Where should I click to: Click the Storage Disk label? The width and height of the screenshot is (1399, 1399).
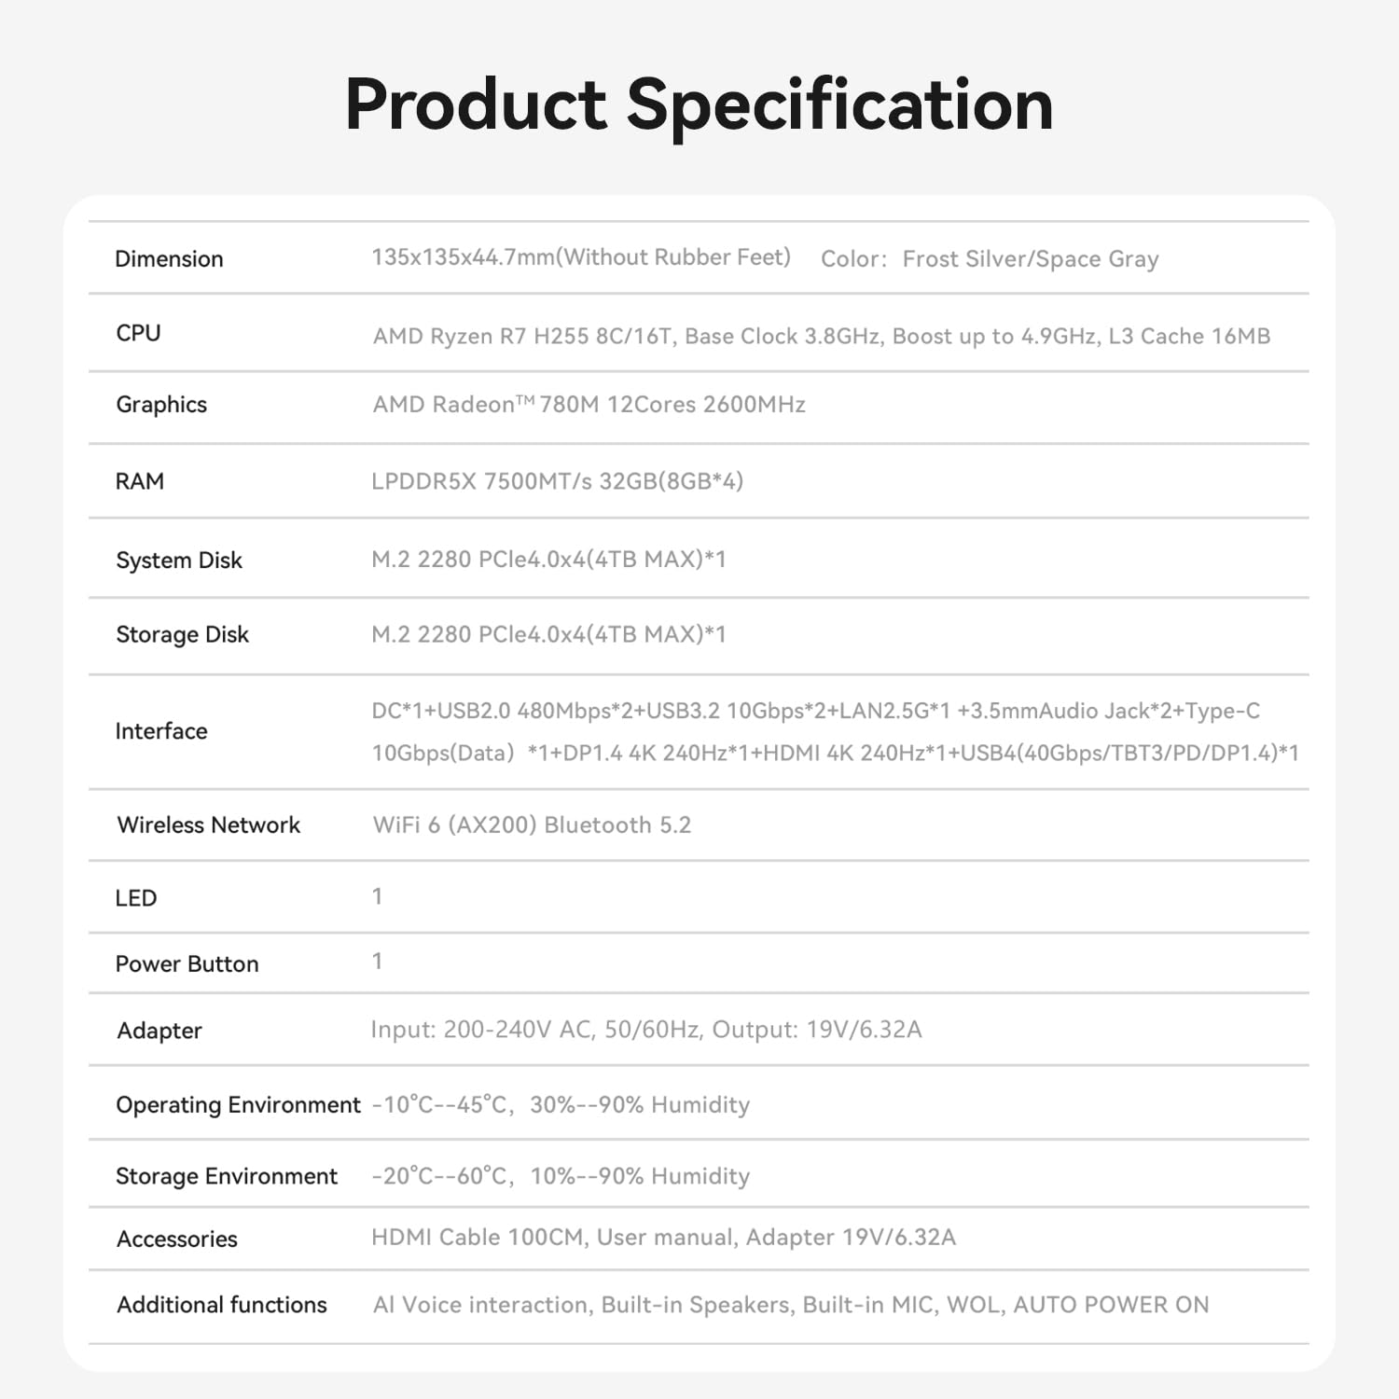click(182, 635)
